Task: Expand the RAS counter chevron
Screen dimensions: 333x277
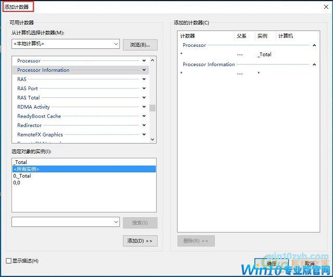Action: (x=144, y=79)
